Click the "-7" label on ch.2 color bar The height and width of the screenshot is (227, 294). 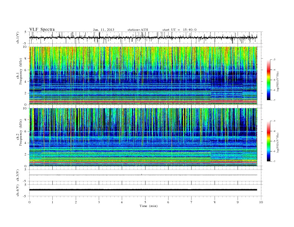[274, 161]
